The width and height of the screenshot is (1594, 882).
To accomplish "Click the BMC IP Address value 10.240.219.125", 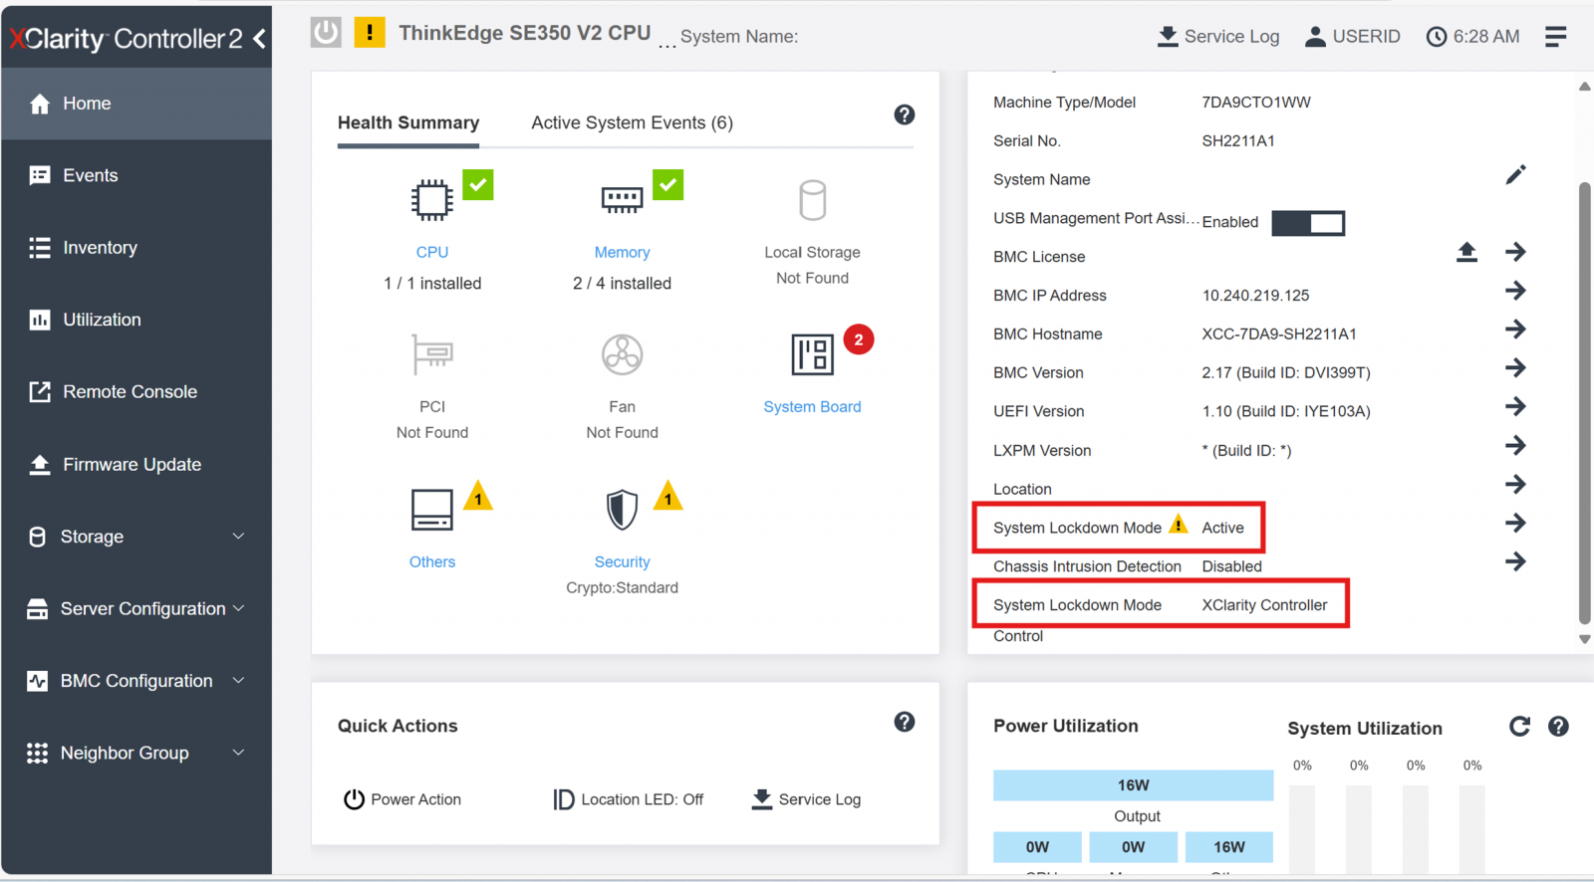I will [x=1255, y=296].
